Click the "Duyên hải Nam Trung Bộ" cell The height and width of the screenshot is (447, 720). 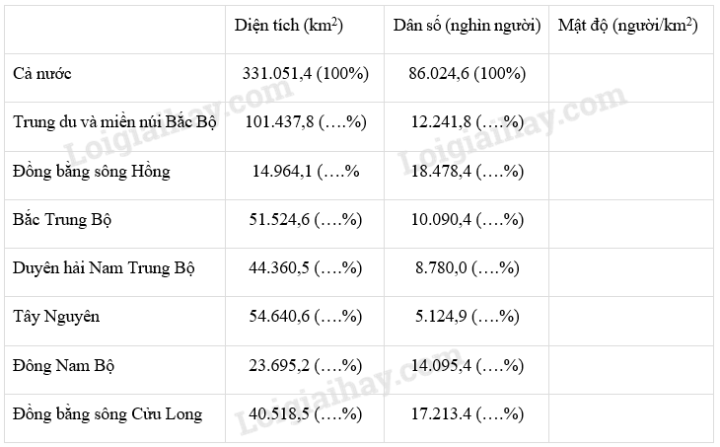click(105, 268)
